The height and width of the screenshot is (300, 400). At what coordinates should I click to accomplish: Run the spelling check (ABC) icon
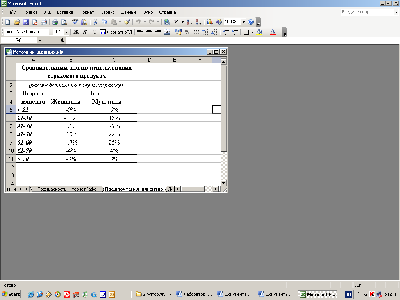coord(75,22)
